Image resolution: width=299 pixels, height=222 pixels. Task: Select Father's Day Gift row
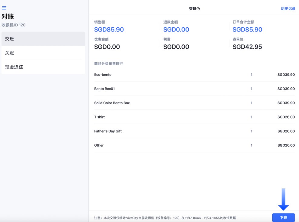[194, 131]
